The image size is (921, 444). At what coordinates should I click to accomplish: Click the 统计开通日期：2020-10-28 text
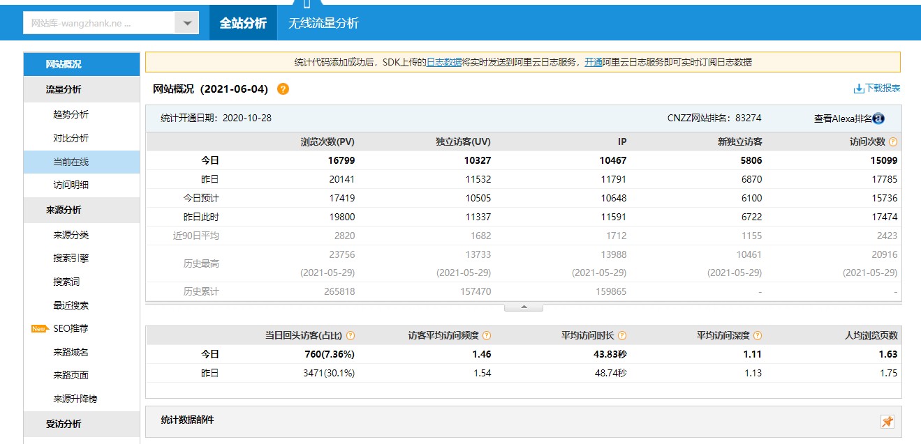(216, 118)
